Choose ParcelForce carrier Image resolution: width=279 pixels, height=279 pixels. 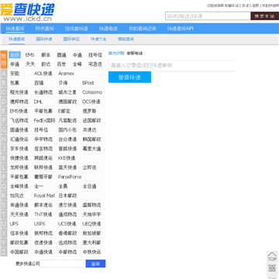click(70, 177)
